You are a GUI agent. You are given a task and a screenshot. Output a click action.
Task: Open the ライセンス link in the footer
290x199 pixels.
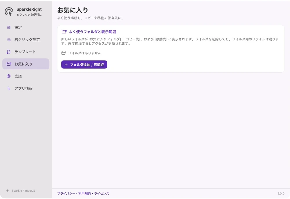[101, 193]
